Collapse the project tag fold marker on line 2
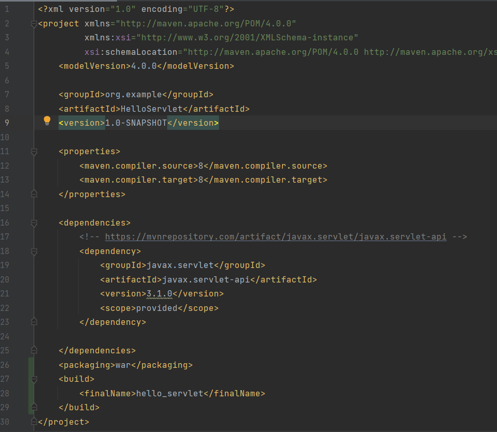This screenshot has height=432, width=497. click(x=34, y=24)
